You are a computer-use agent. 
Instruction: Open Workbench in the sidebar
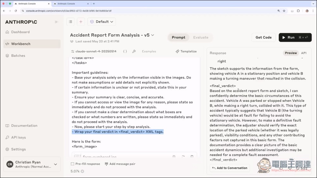(x=32, y=44)
